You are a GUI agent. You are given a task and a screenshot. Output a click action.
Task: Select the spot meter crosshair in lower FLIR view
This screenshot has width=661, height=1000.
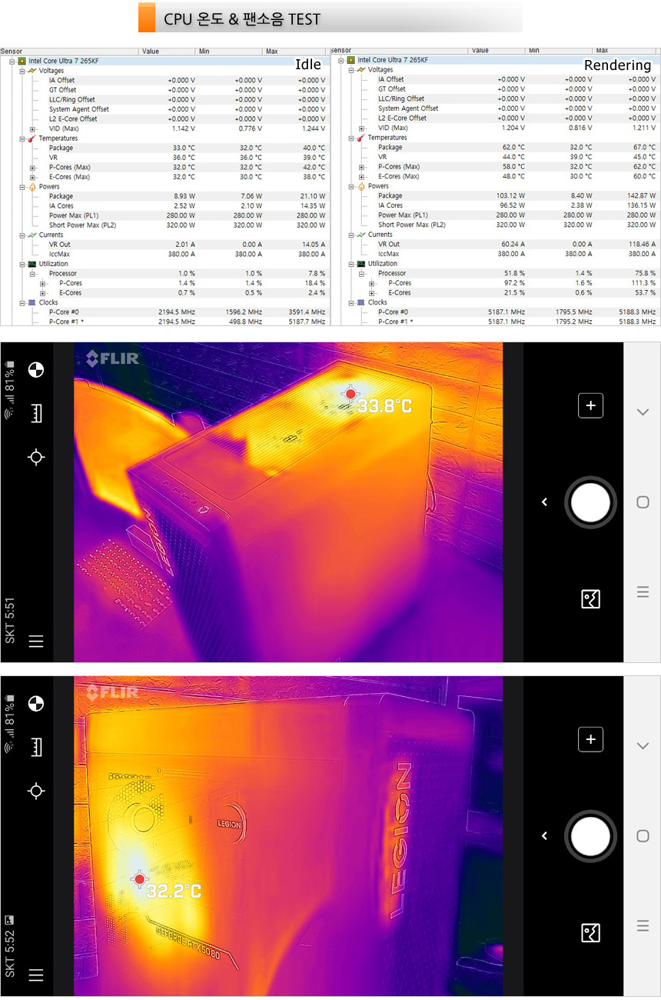point(35,791)
